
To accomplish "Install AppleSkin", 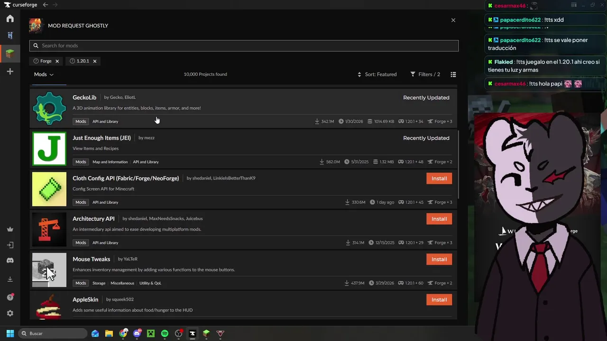I will pyautogui.click(x=439, y=300).
